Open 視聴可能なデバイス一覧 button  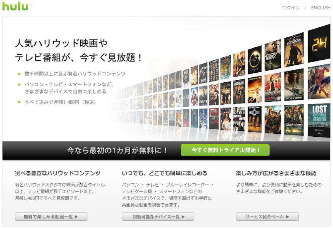point(158,217)
